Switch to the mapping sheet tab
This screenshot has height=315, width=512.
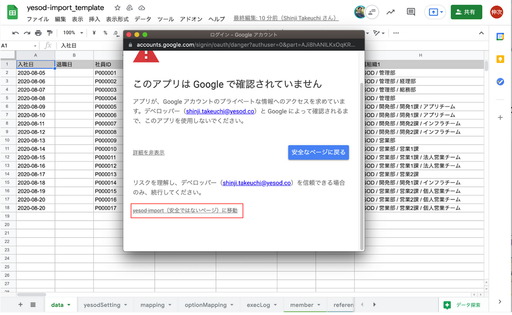point(153,305)
